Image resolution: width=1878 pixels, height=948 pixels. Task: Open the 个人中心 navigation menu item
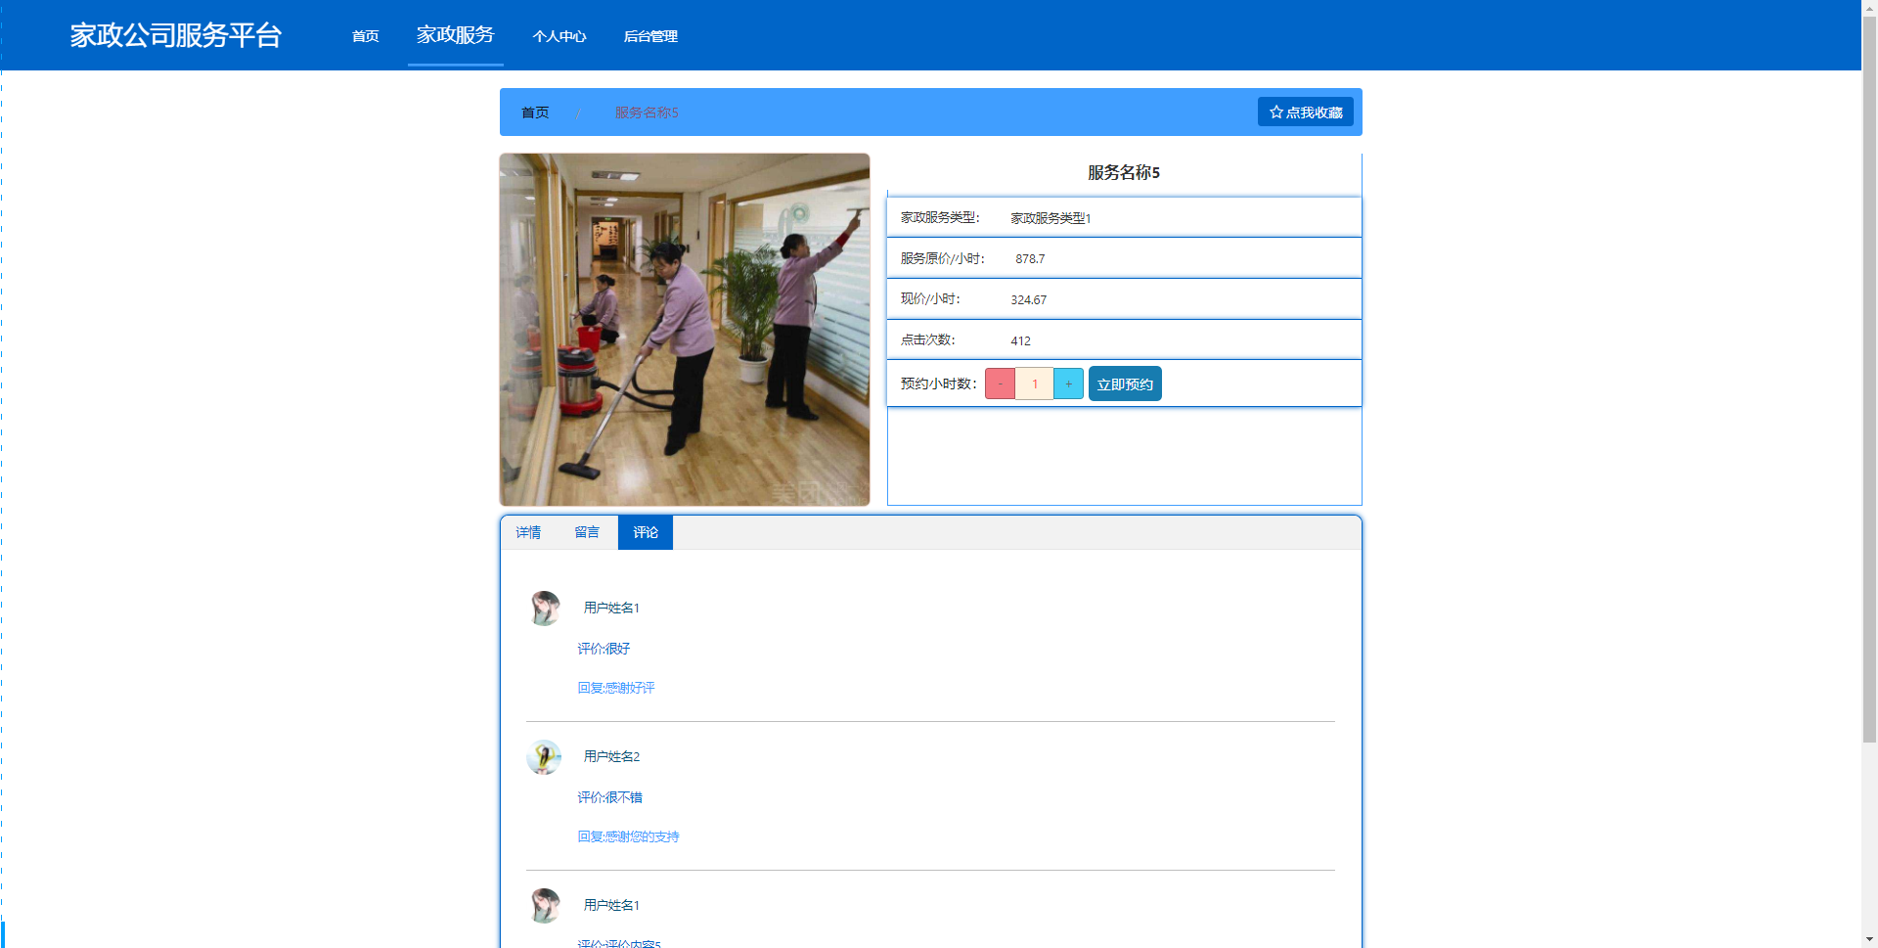click(x=559, y=36)
